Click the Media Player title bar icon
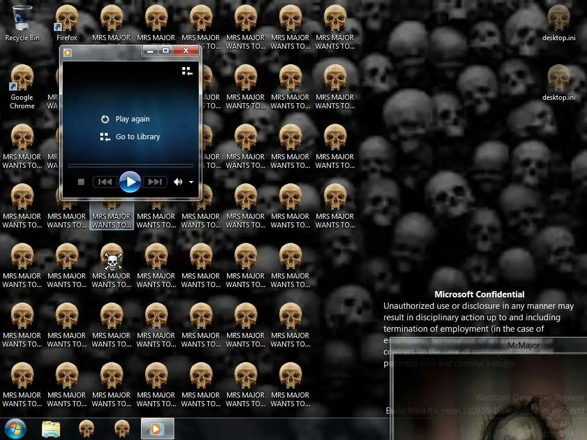 (x=68, y=52)
